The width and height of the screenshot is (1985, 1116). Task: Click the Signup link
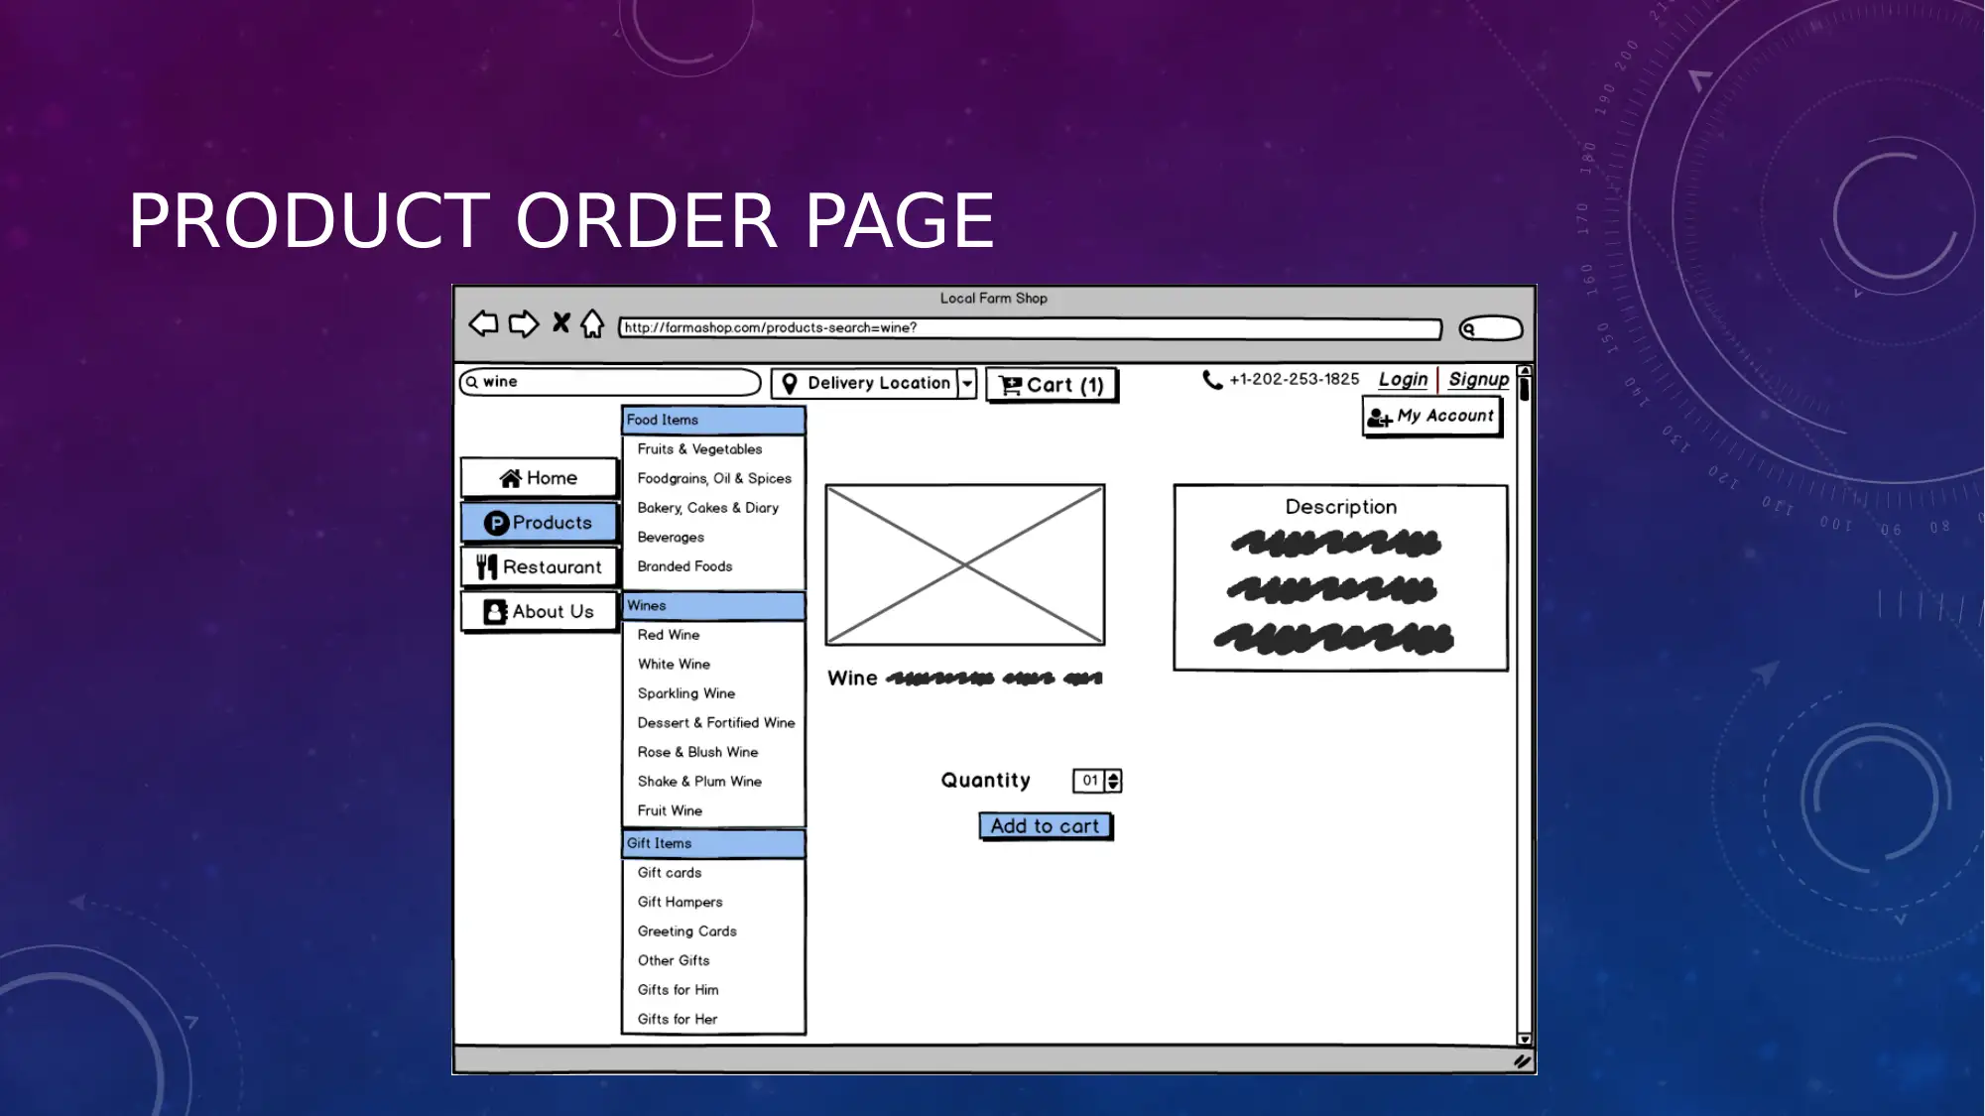tap(1478, 380)
